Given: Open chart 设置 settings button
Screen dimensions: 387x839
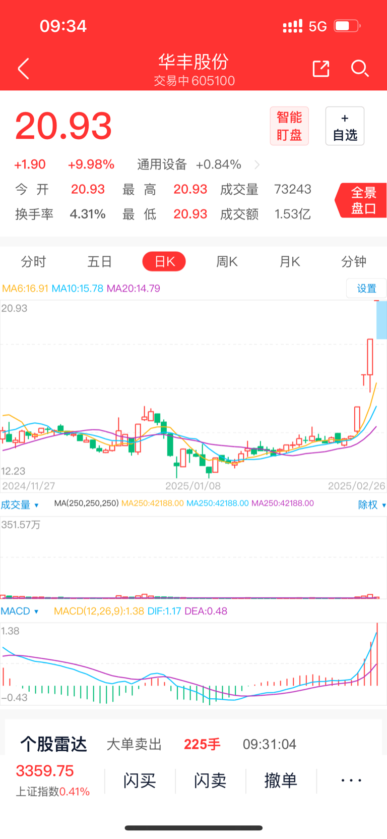Looking at the screenshot, I should [x=366, y=288].
